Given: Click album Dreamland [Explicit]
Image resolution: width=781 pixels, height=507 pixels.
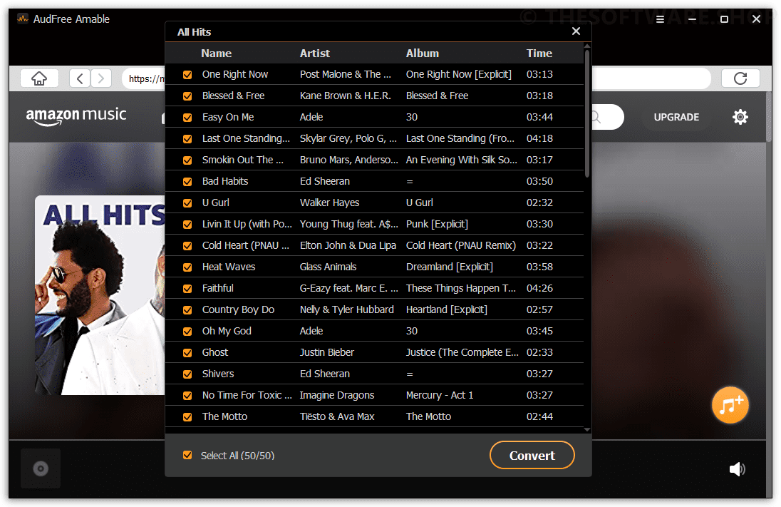Looking at the screenshot, I should point(449,267).
